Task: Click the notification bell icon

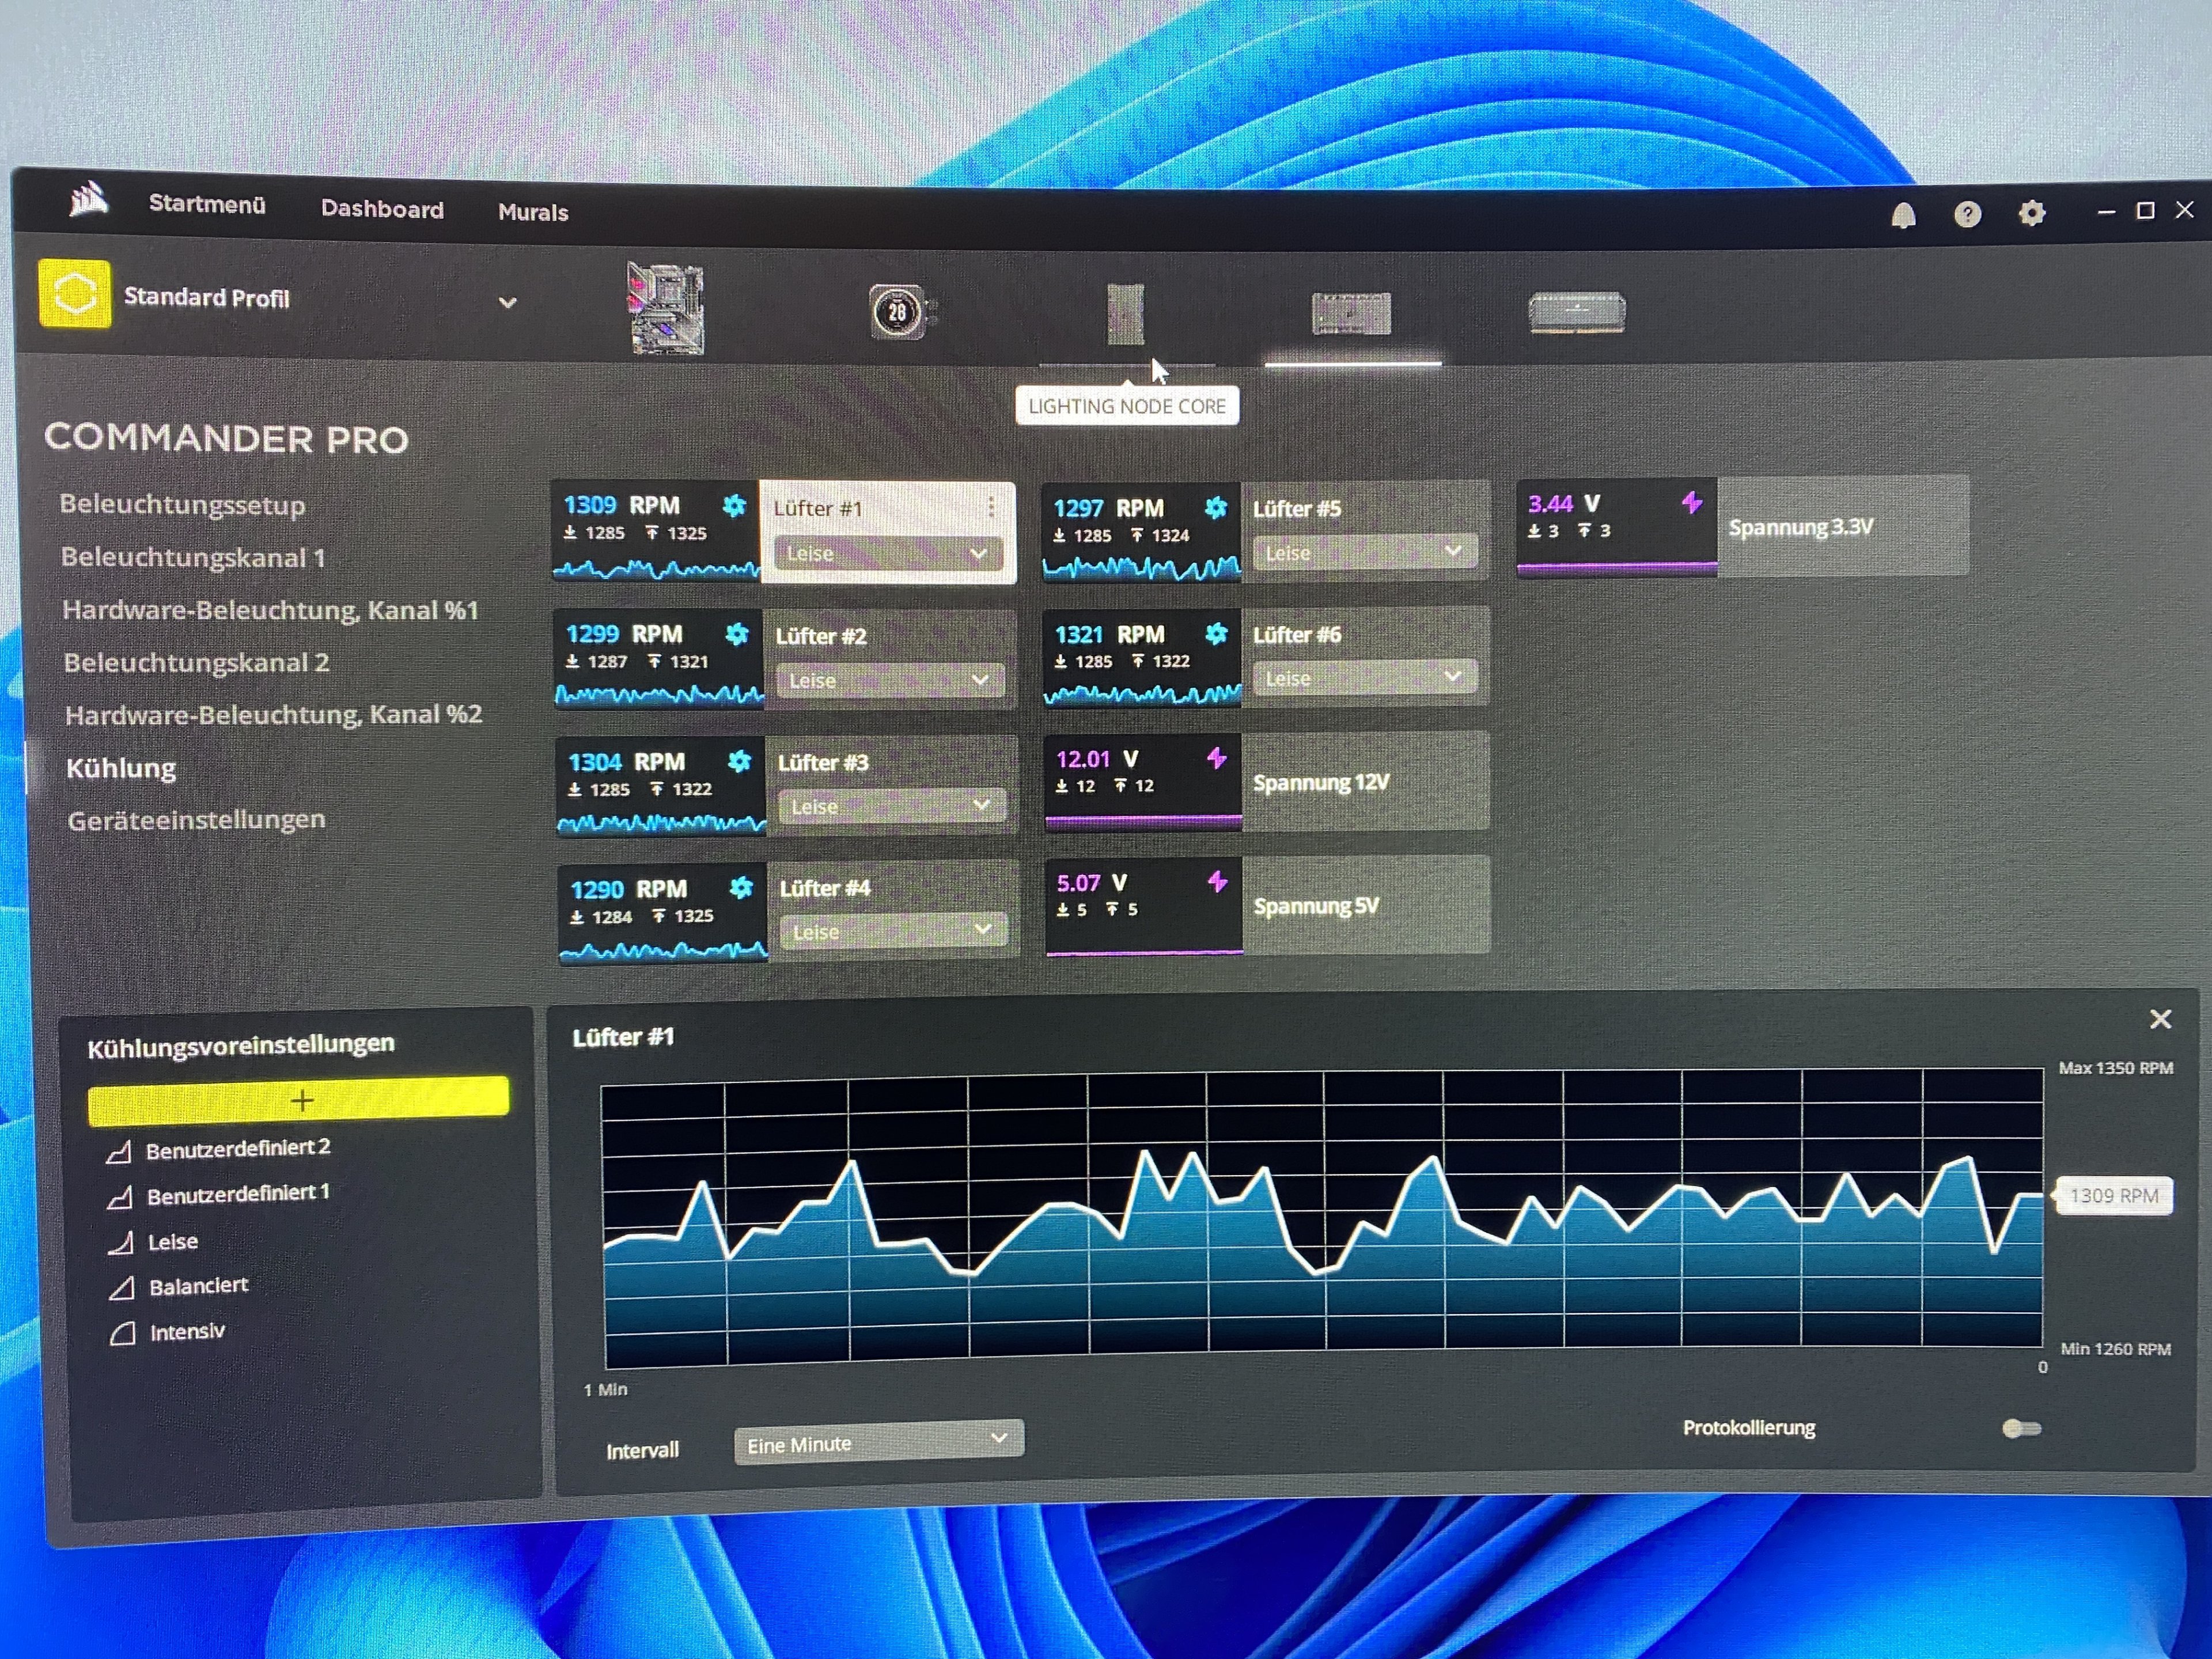Action: (x=1903, y=215)
